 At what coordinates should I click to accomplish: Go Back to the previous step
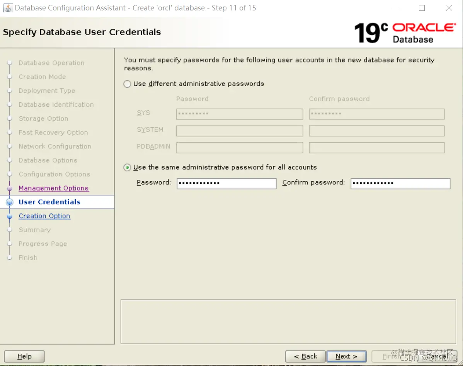(305, 356)
